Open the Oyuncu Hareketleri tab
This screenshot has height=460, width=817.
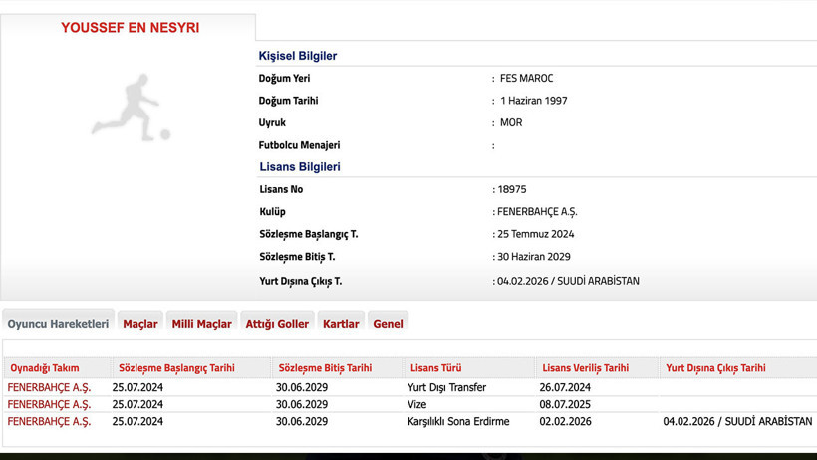click(58, 324)
